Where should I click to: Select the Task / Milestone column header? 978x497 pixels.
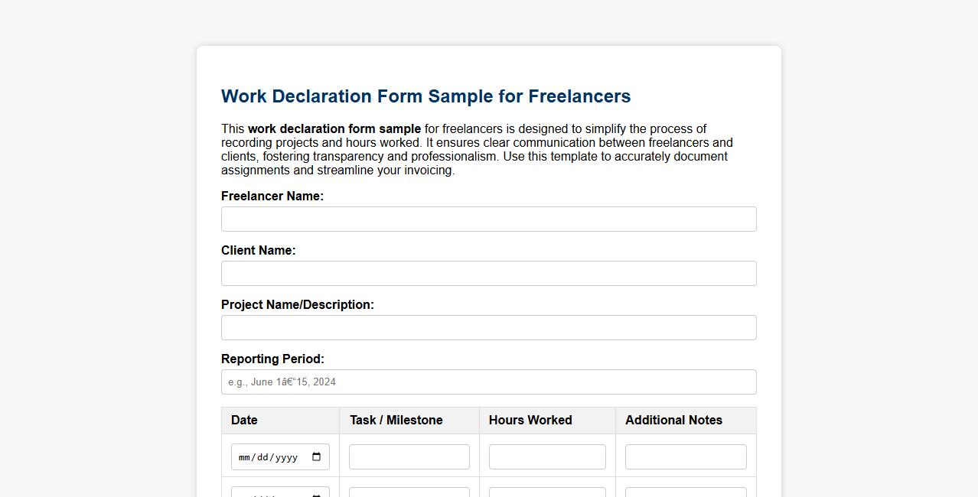pyautogui.click(x=395, y=420)
